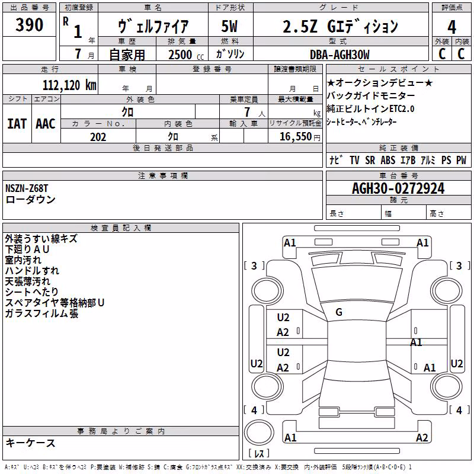Click inspector note スペアタイヤ等格納部U
Image resolution: width=474 pixels, height=474 pixels.
pos(55,303)
